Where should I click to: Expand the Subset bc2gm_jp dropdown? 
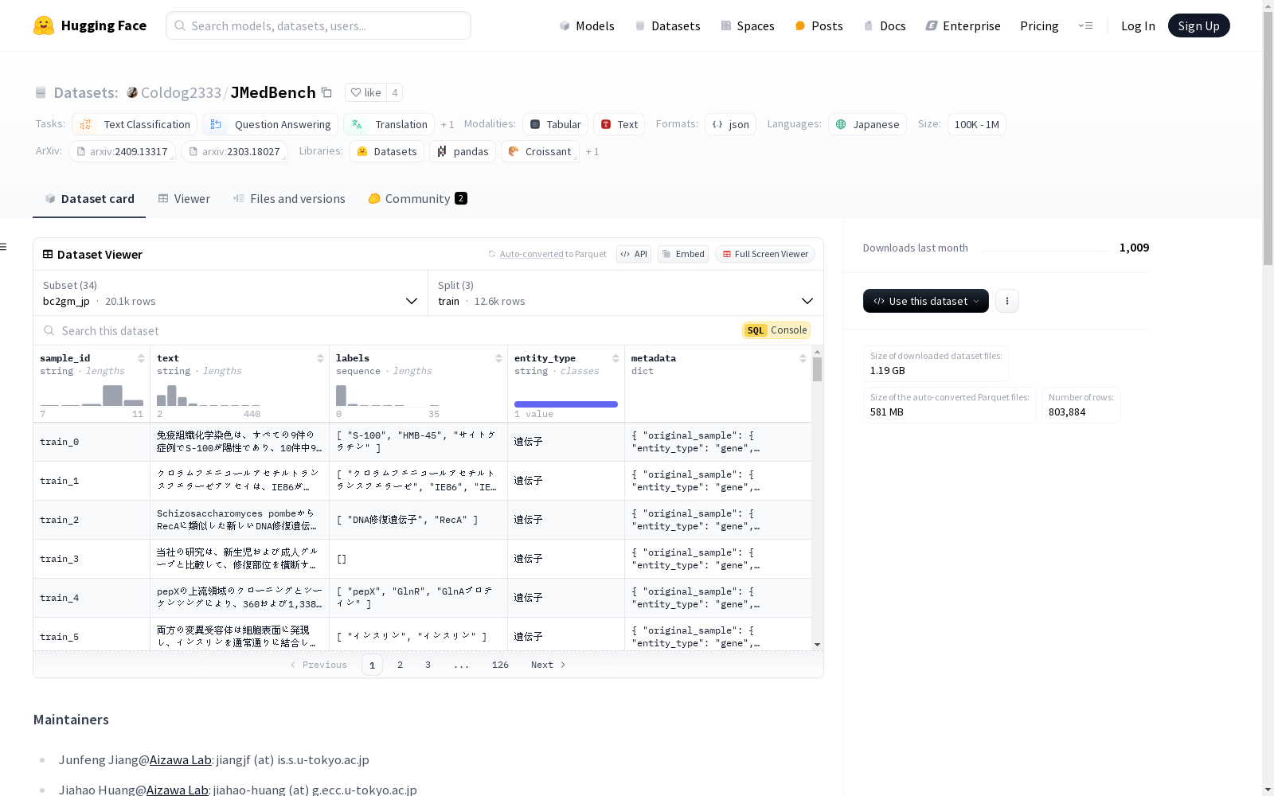(231, 293)
